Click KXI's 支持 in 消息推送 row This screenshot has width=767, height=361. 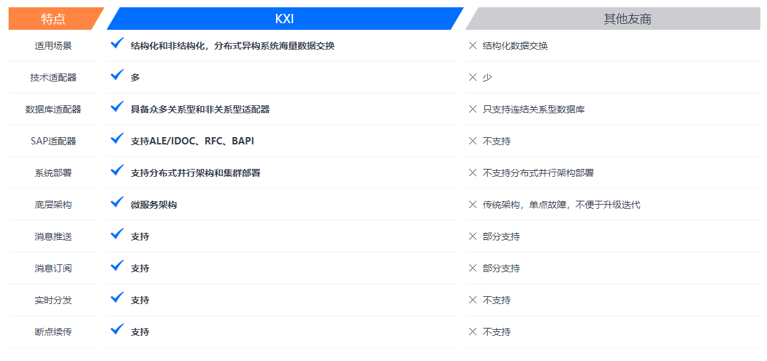pos(140,236)
